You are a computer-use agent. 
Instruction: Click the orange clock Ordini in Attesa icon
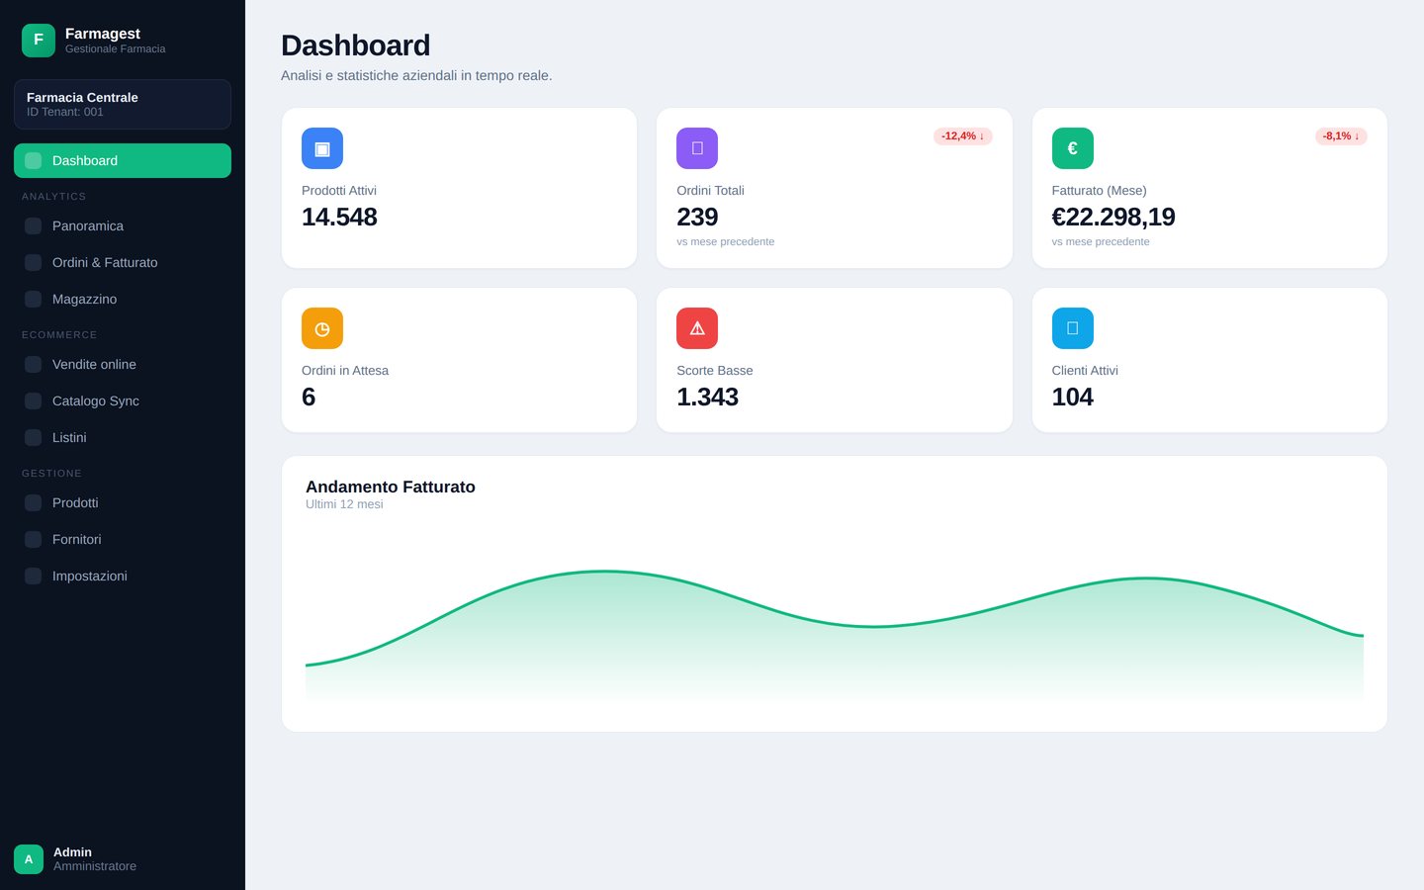pyautogui.click(x=322, y=328)
